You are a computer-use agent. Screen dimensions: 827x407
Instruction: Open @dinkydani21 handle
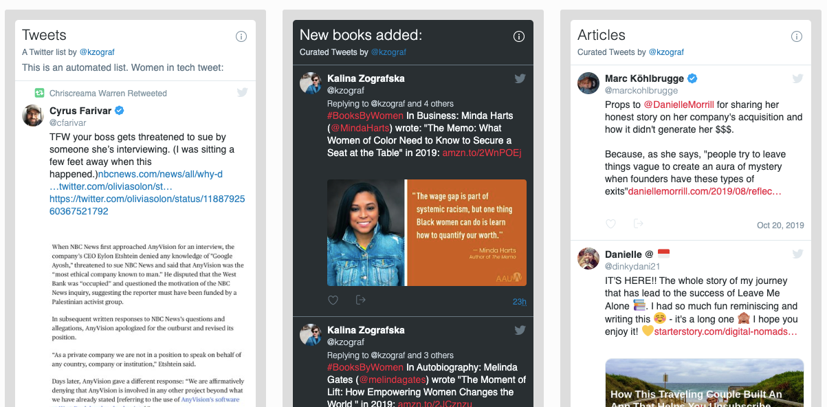tap(632, 266)
